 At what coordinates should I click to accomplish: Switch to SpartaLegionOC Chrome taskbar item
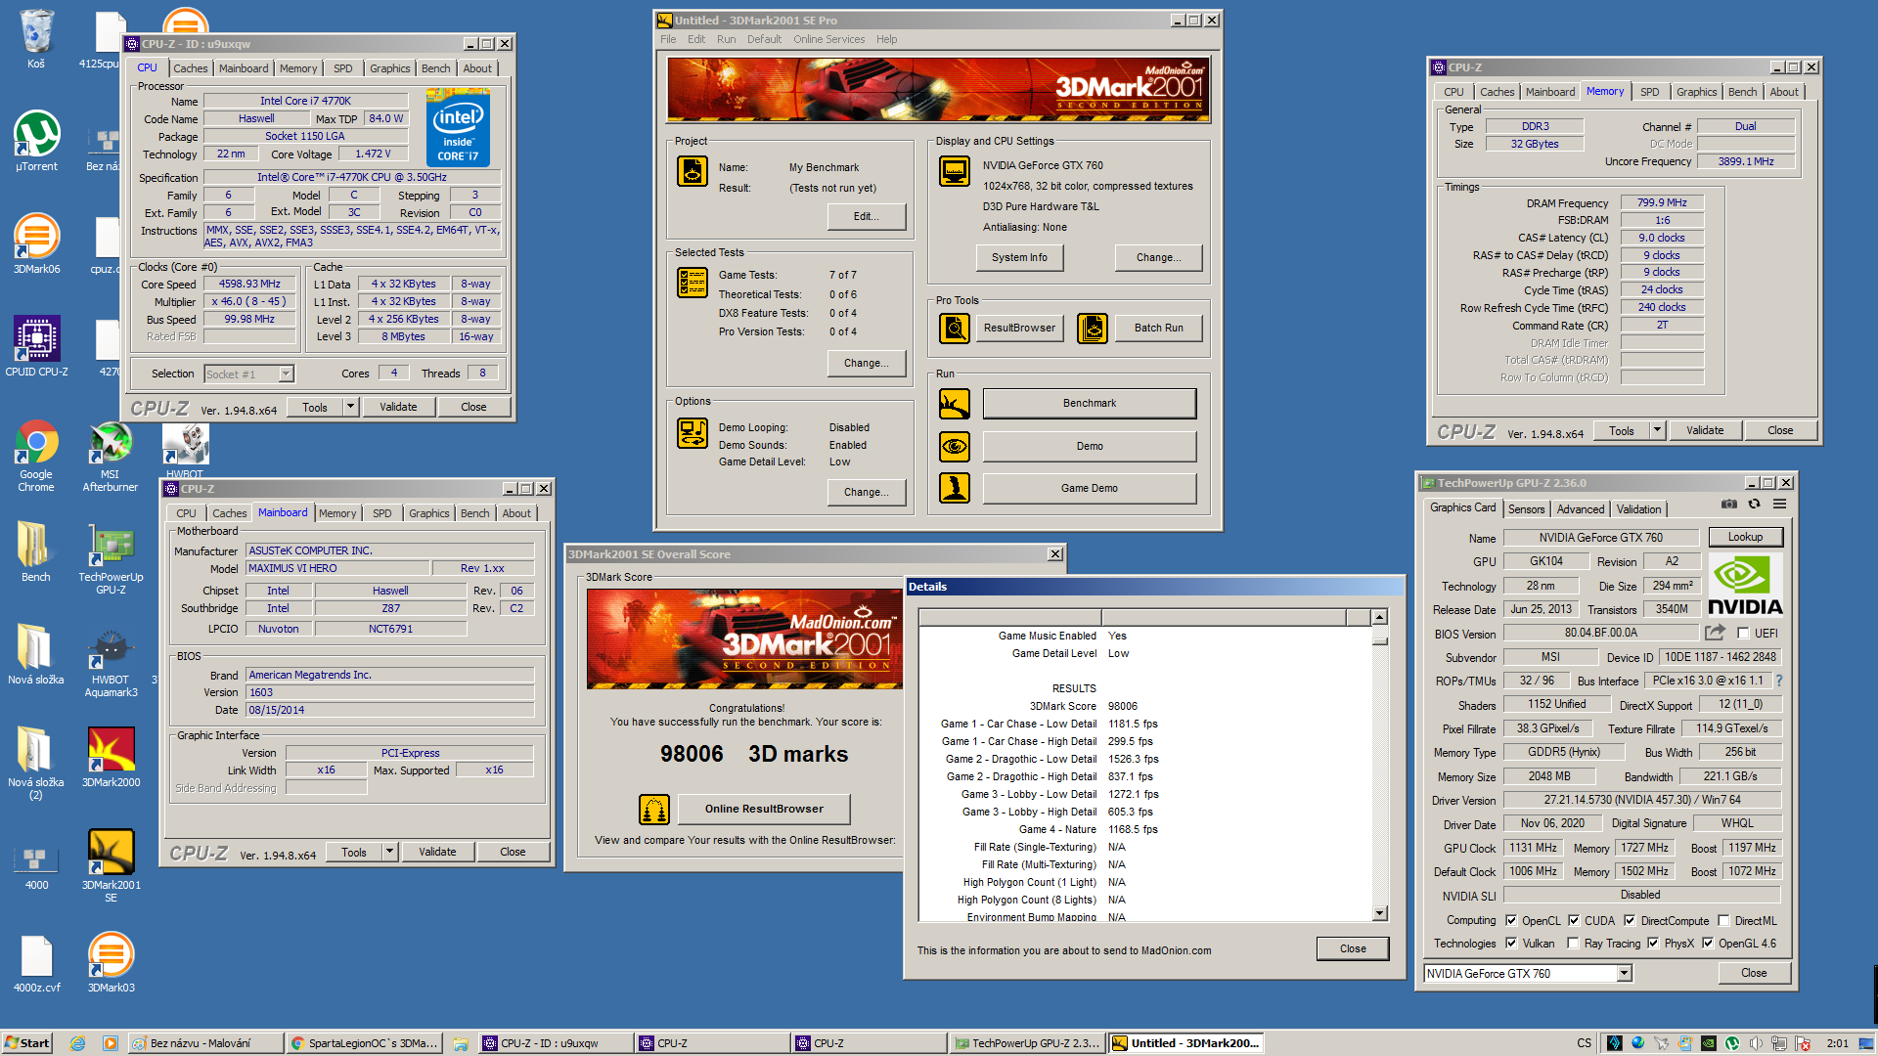click(365, 1043)
